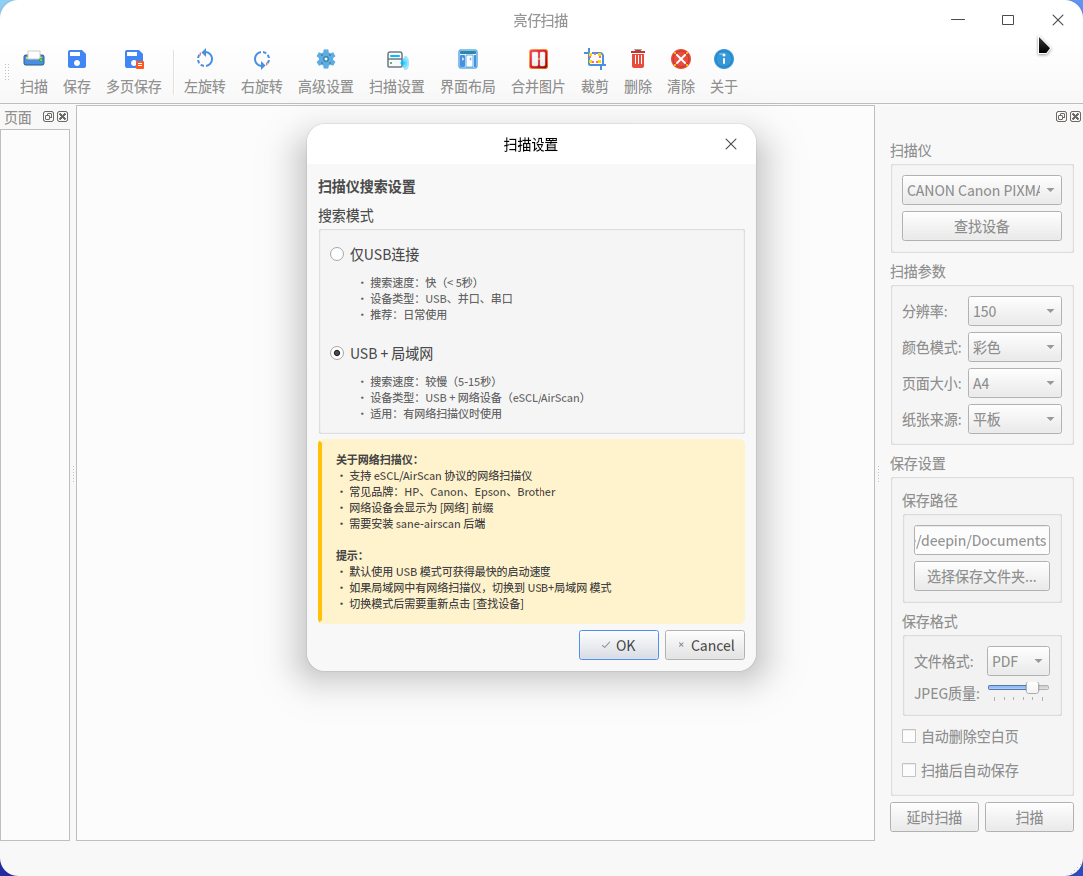Click 查找设备 button

point(981,226)
